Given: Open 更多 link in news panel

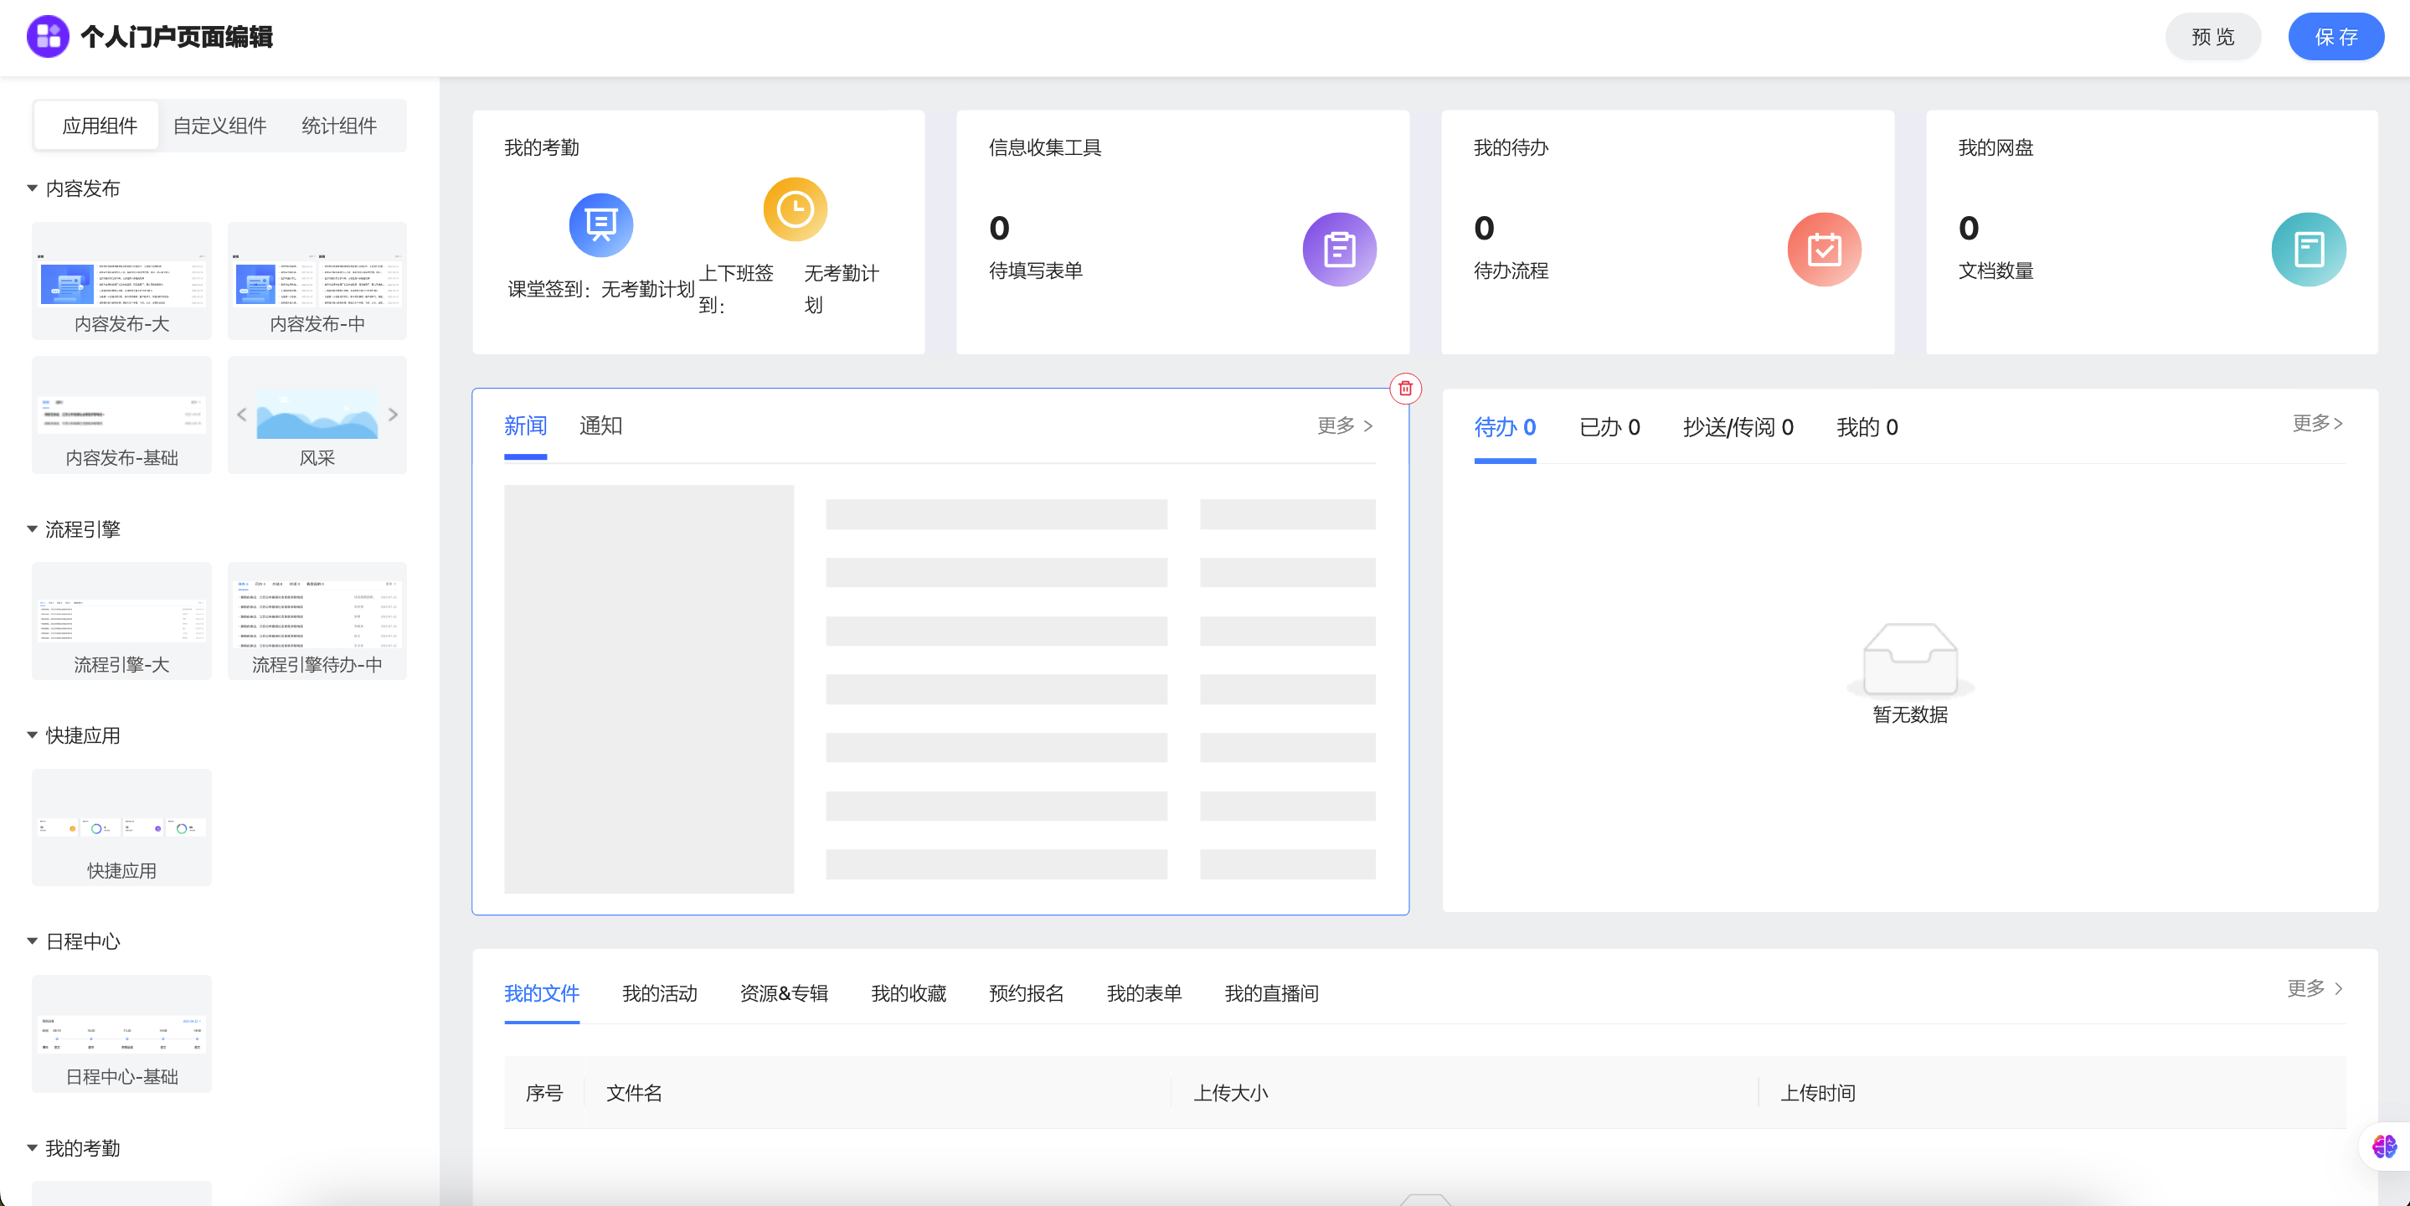Looking at the screenshot, I should pyautogui.click(x=1344, y=425).
